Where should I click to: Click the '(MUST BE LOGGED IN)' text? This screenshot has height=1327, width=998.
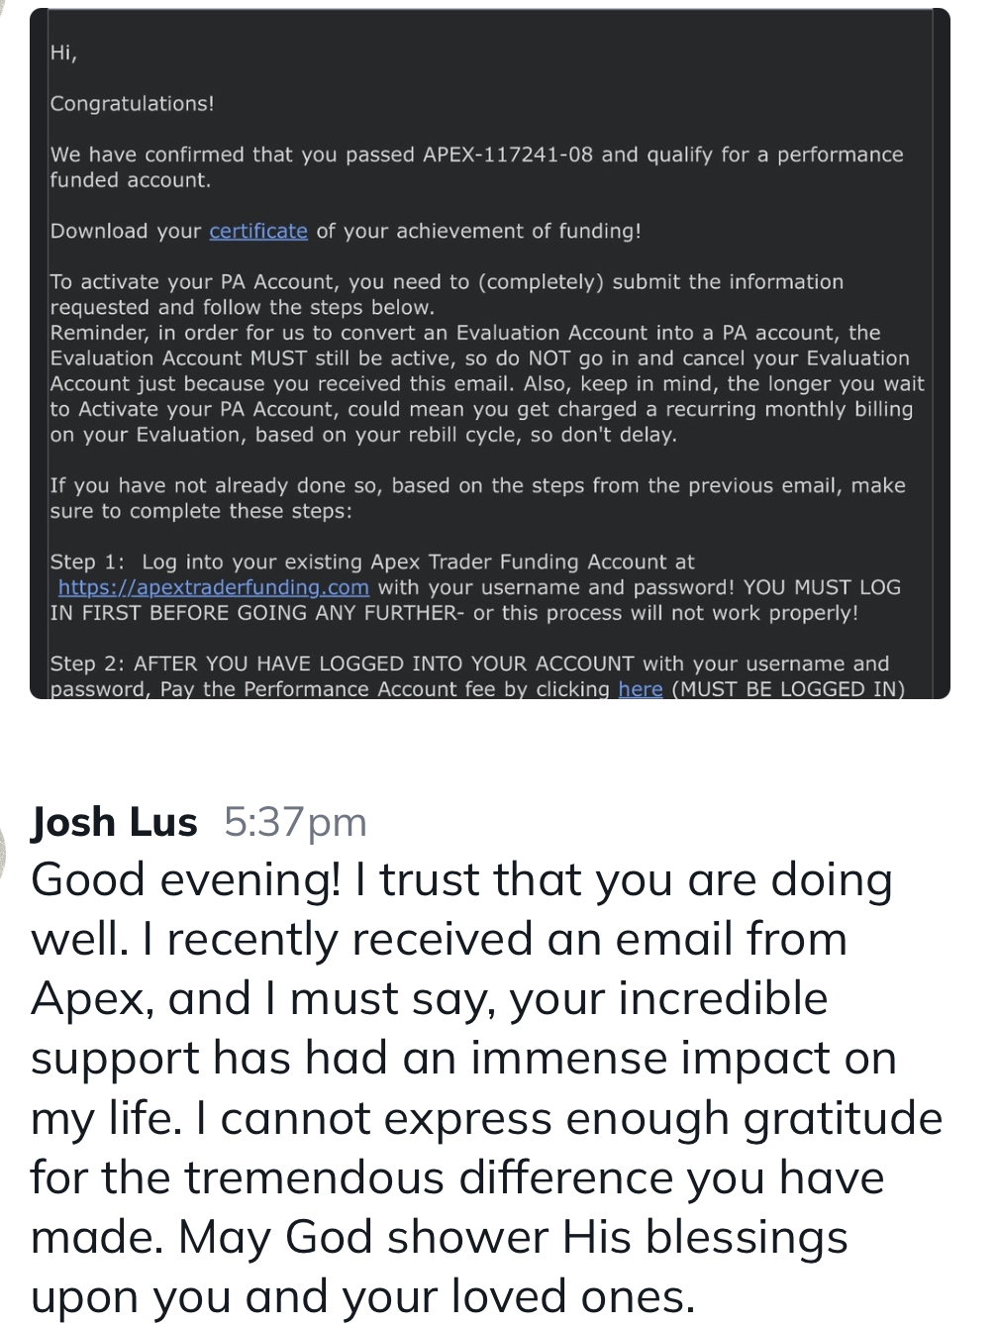coord(788,688)
